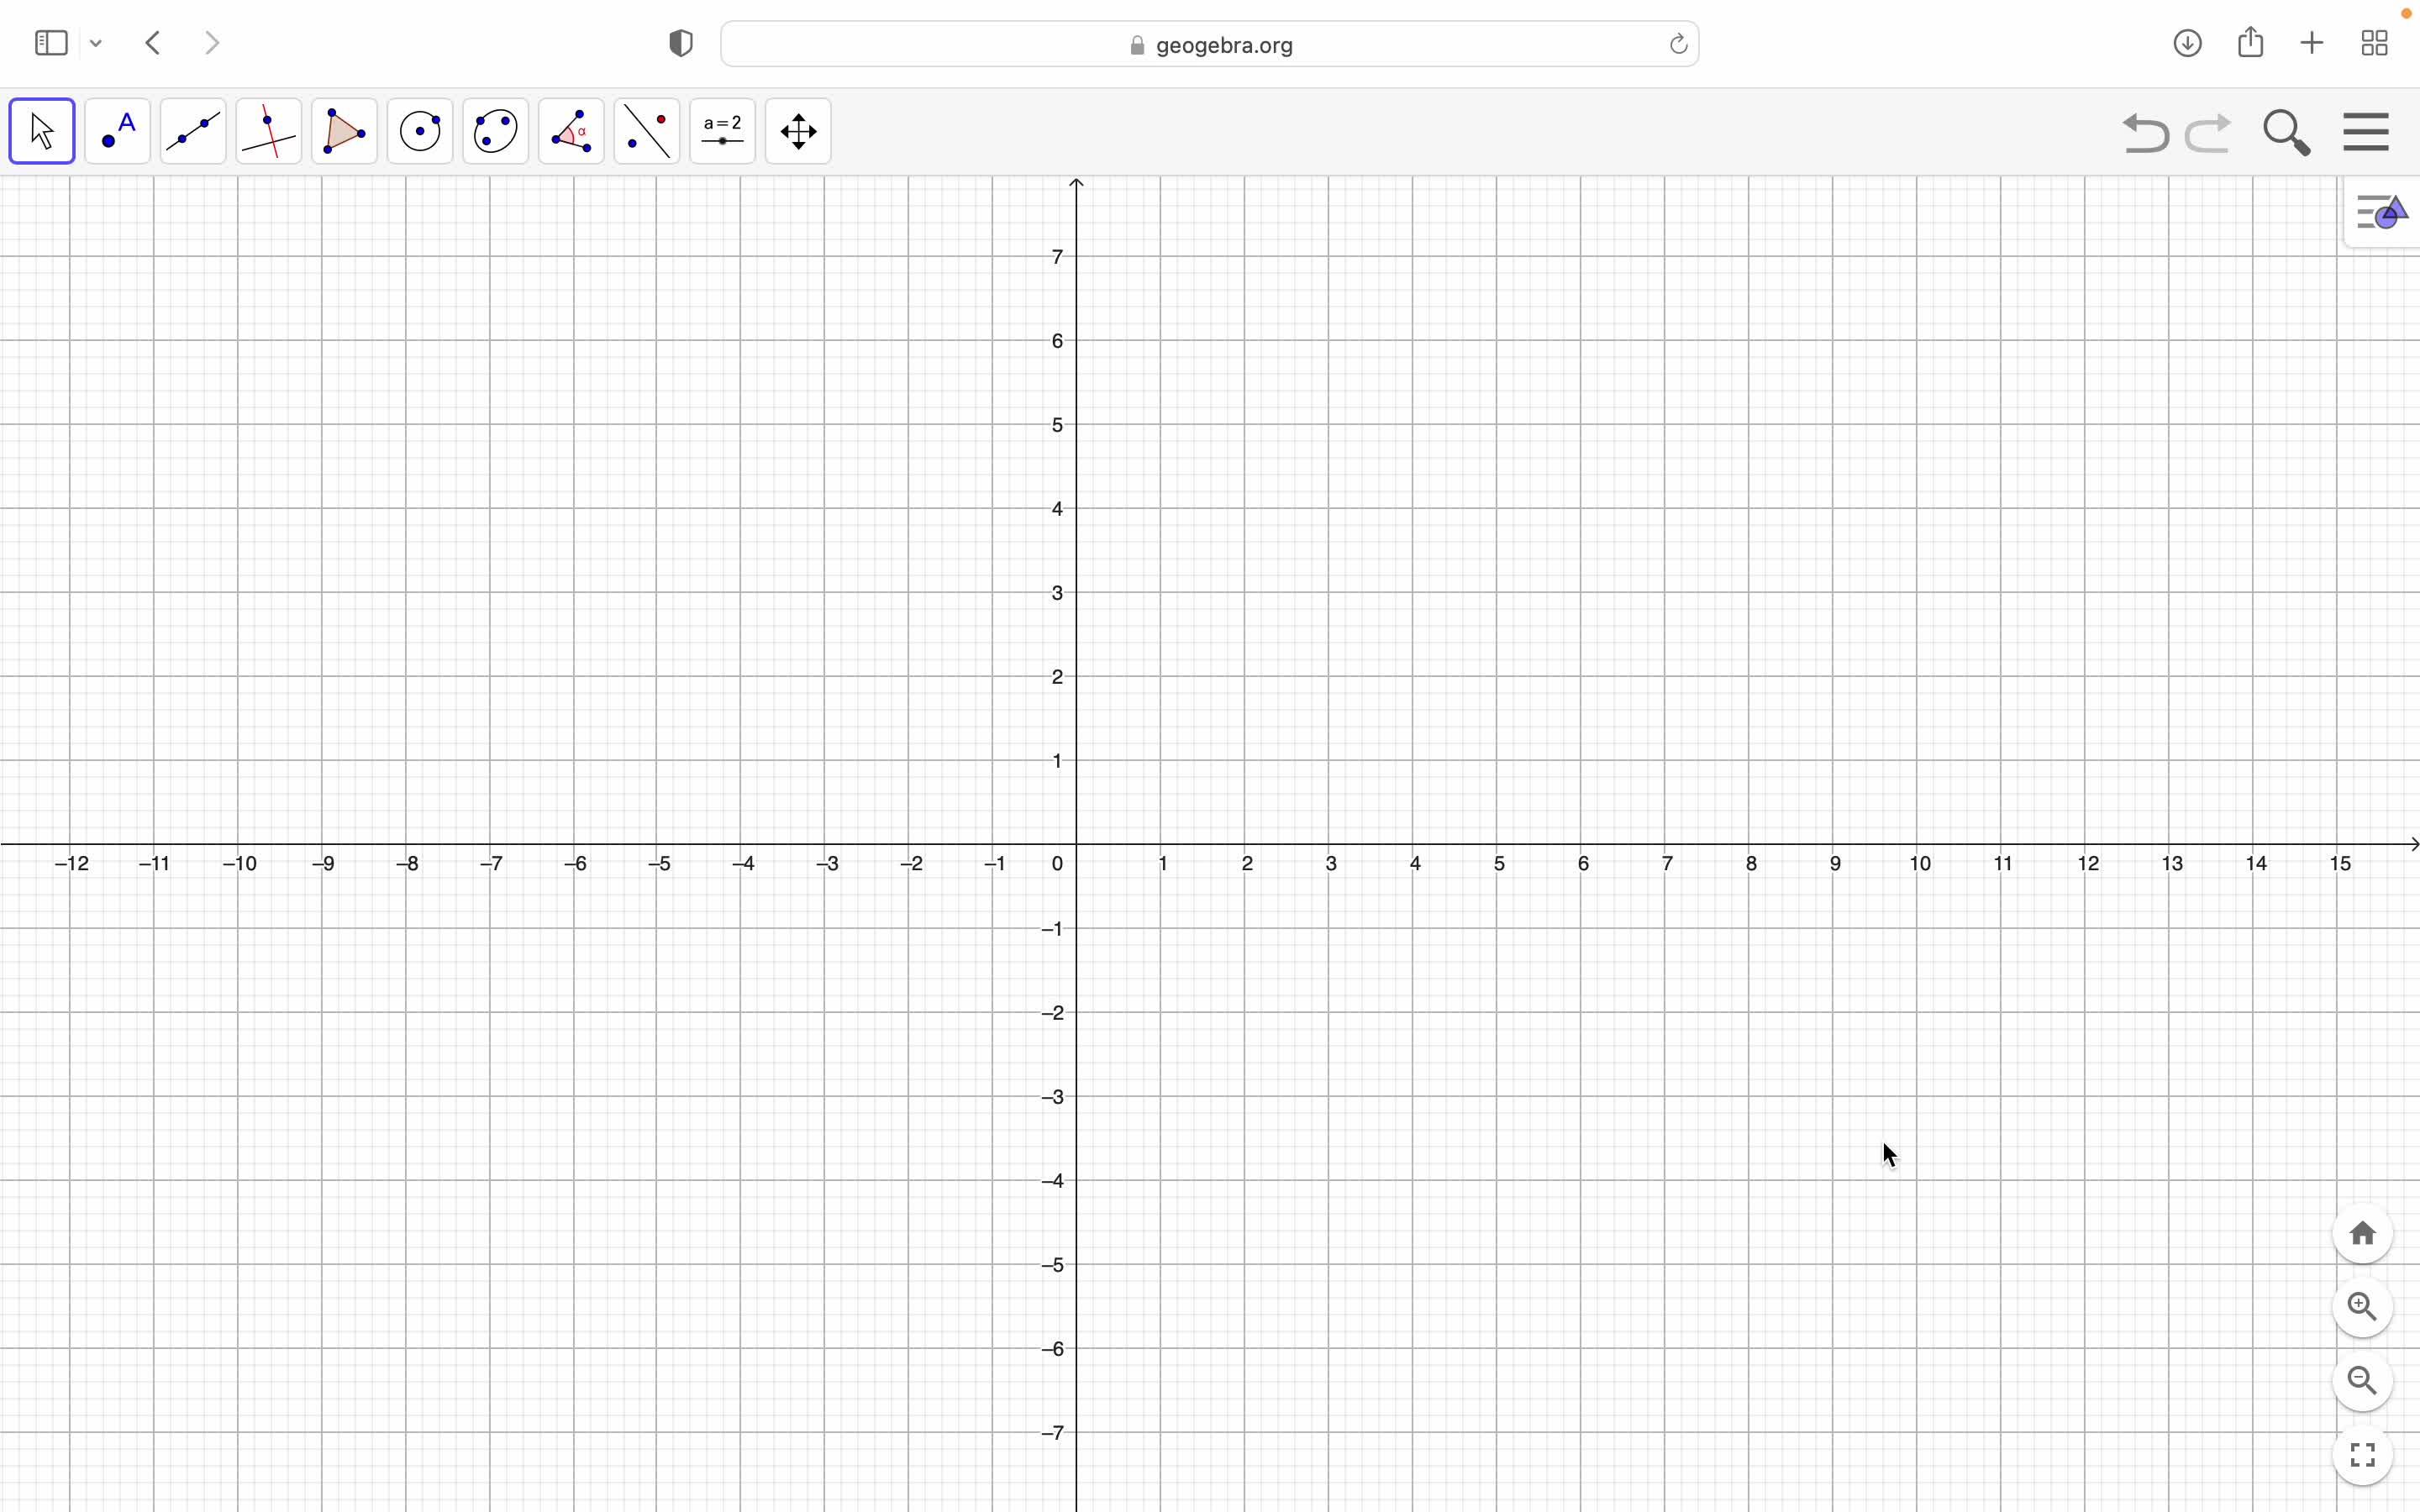The image size is (2420, 1512).
Task: Select the Slider tool
Action: point(723,131)
